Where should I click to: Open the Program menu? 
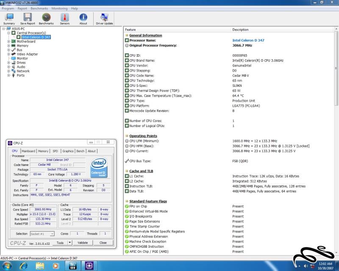click(8, 8)
